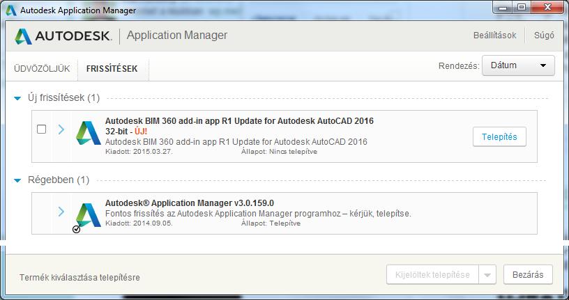Click the Bezárás button

coord(528,275)
